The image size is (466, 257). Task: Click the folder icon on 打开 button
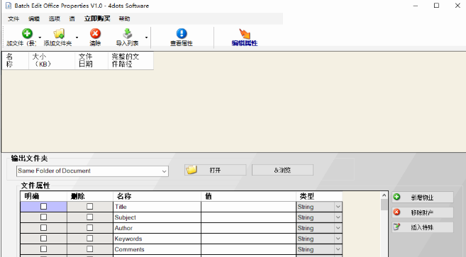pyautogui.click(x=192, y=170)
